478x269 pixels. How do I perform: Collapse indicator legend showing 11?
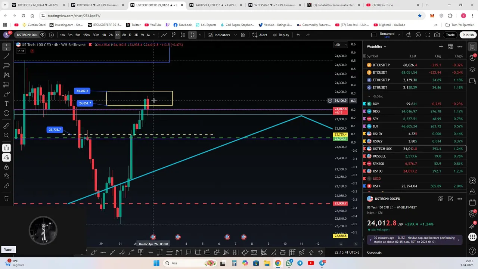(x=21, y=51)
